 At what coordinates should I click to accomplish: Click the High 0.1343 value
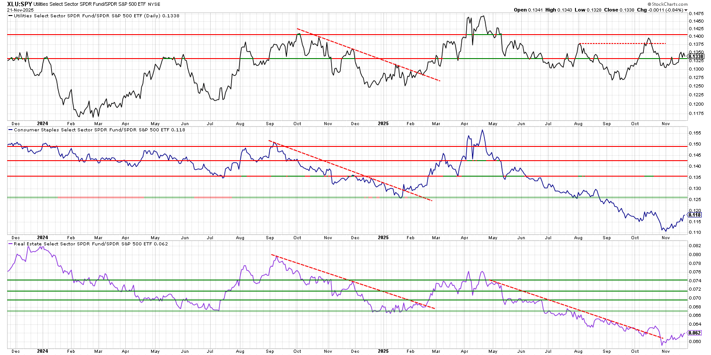point(559,10)
